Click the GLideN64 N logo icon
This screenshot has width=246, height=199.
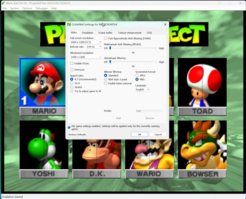pyautogui.click(x=69, y=24)
